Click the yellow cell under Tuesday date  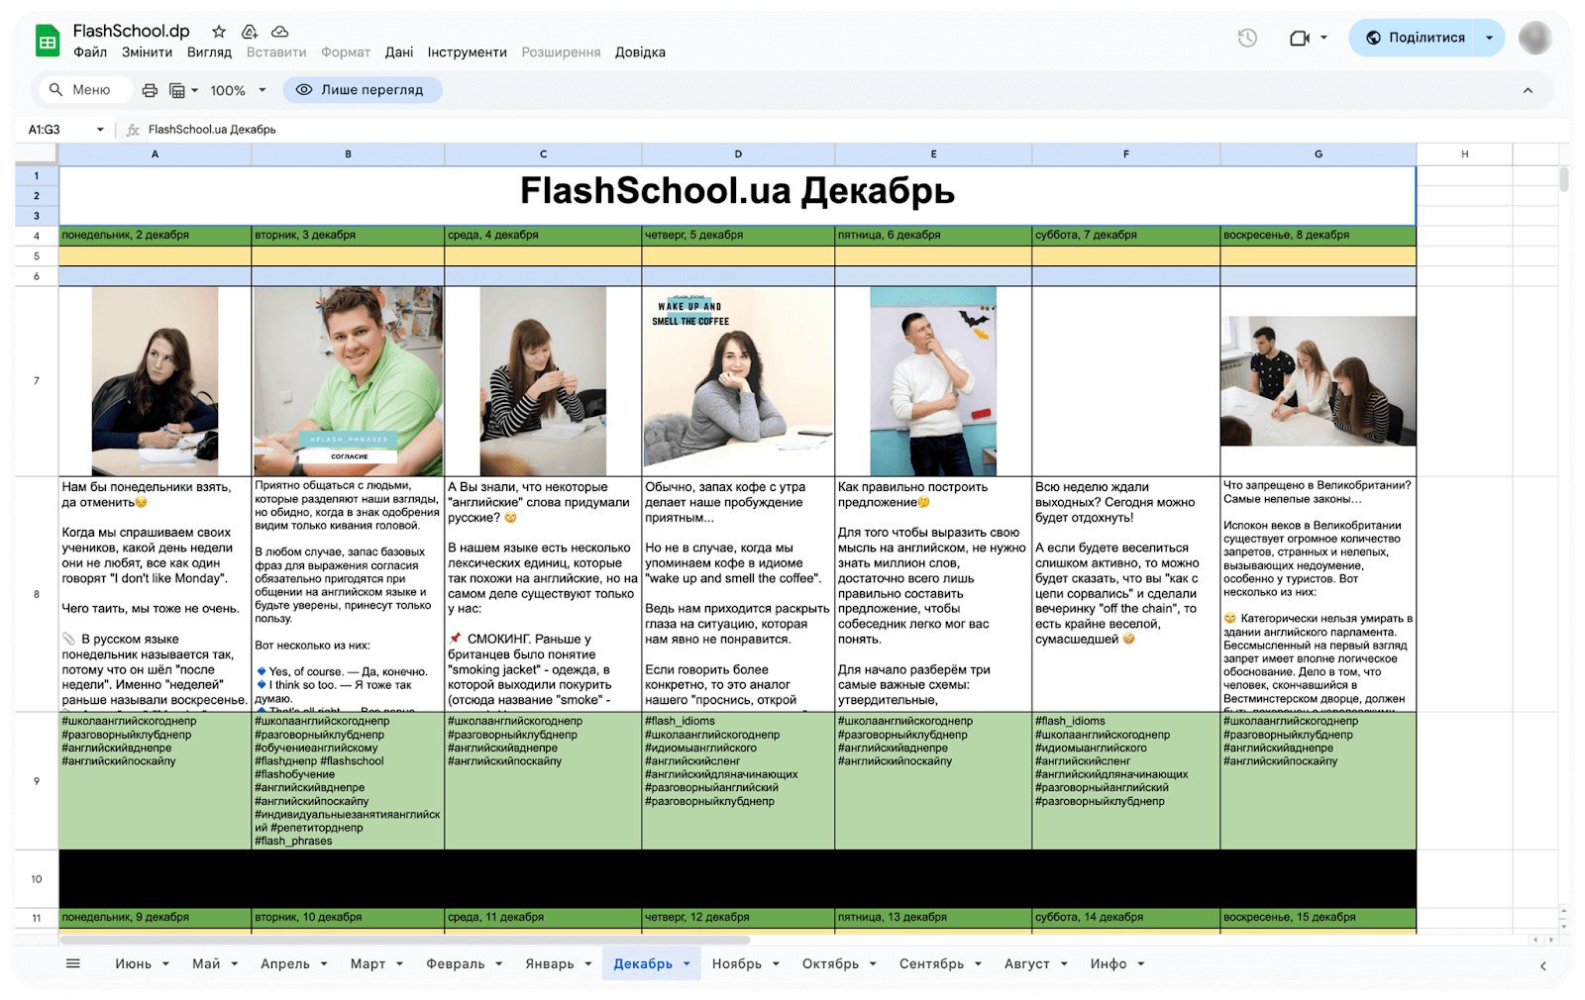point(348,256)
